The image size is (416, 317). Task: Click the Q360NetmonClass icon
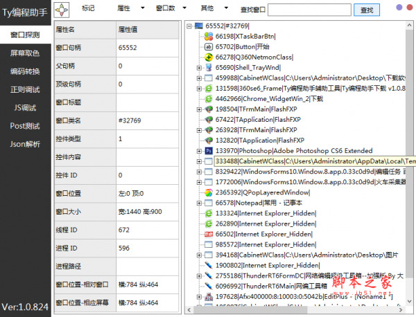tap(209, 57)
